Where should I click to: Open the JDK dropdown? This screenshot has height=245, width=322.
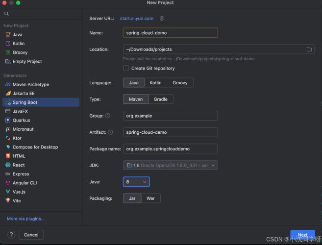tap(170, 165)
